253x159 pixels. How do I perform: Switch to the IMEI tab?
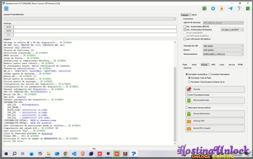213,65
